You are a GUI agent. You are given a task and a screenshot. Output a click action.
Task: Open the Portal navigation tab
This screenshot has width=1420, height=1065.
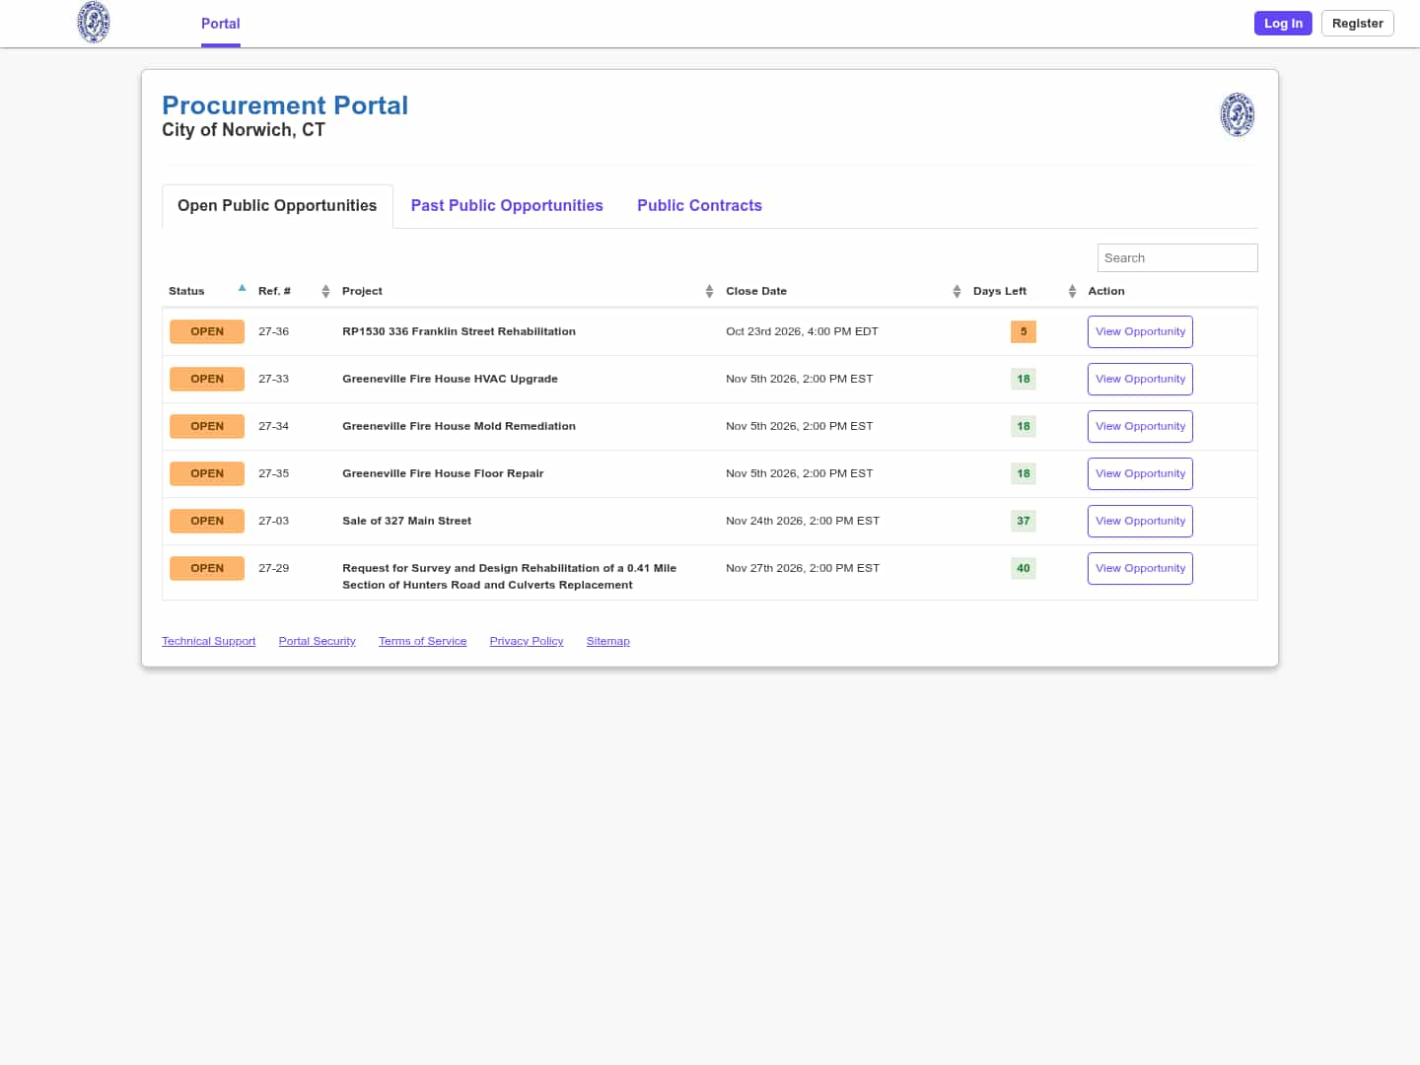click(x=221, y=24)
